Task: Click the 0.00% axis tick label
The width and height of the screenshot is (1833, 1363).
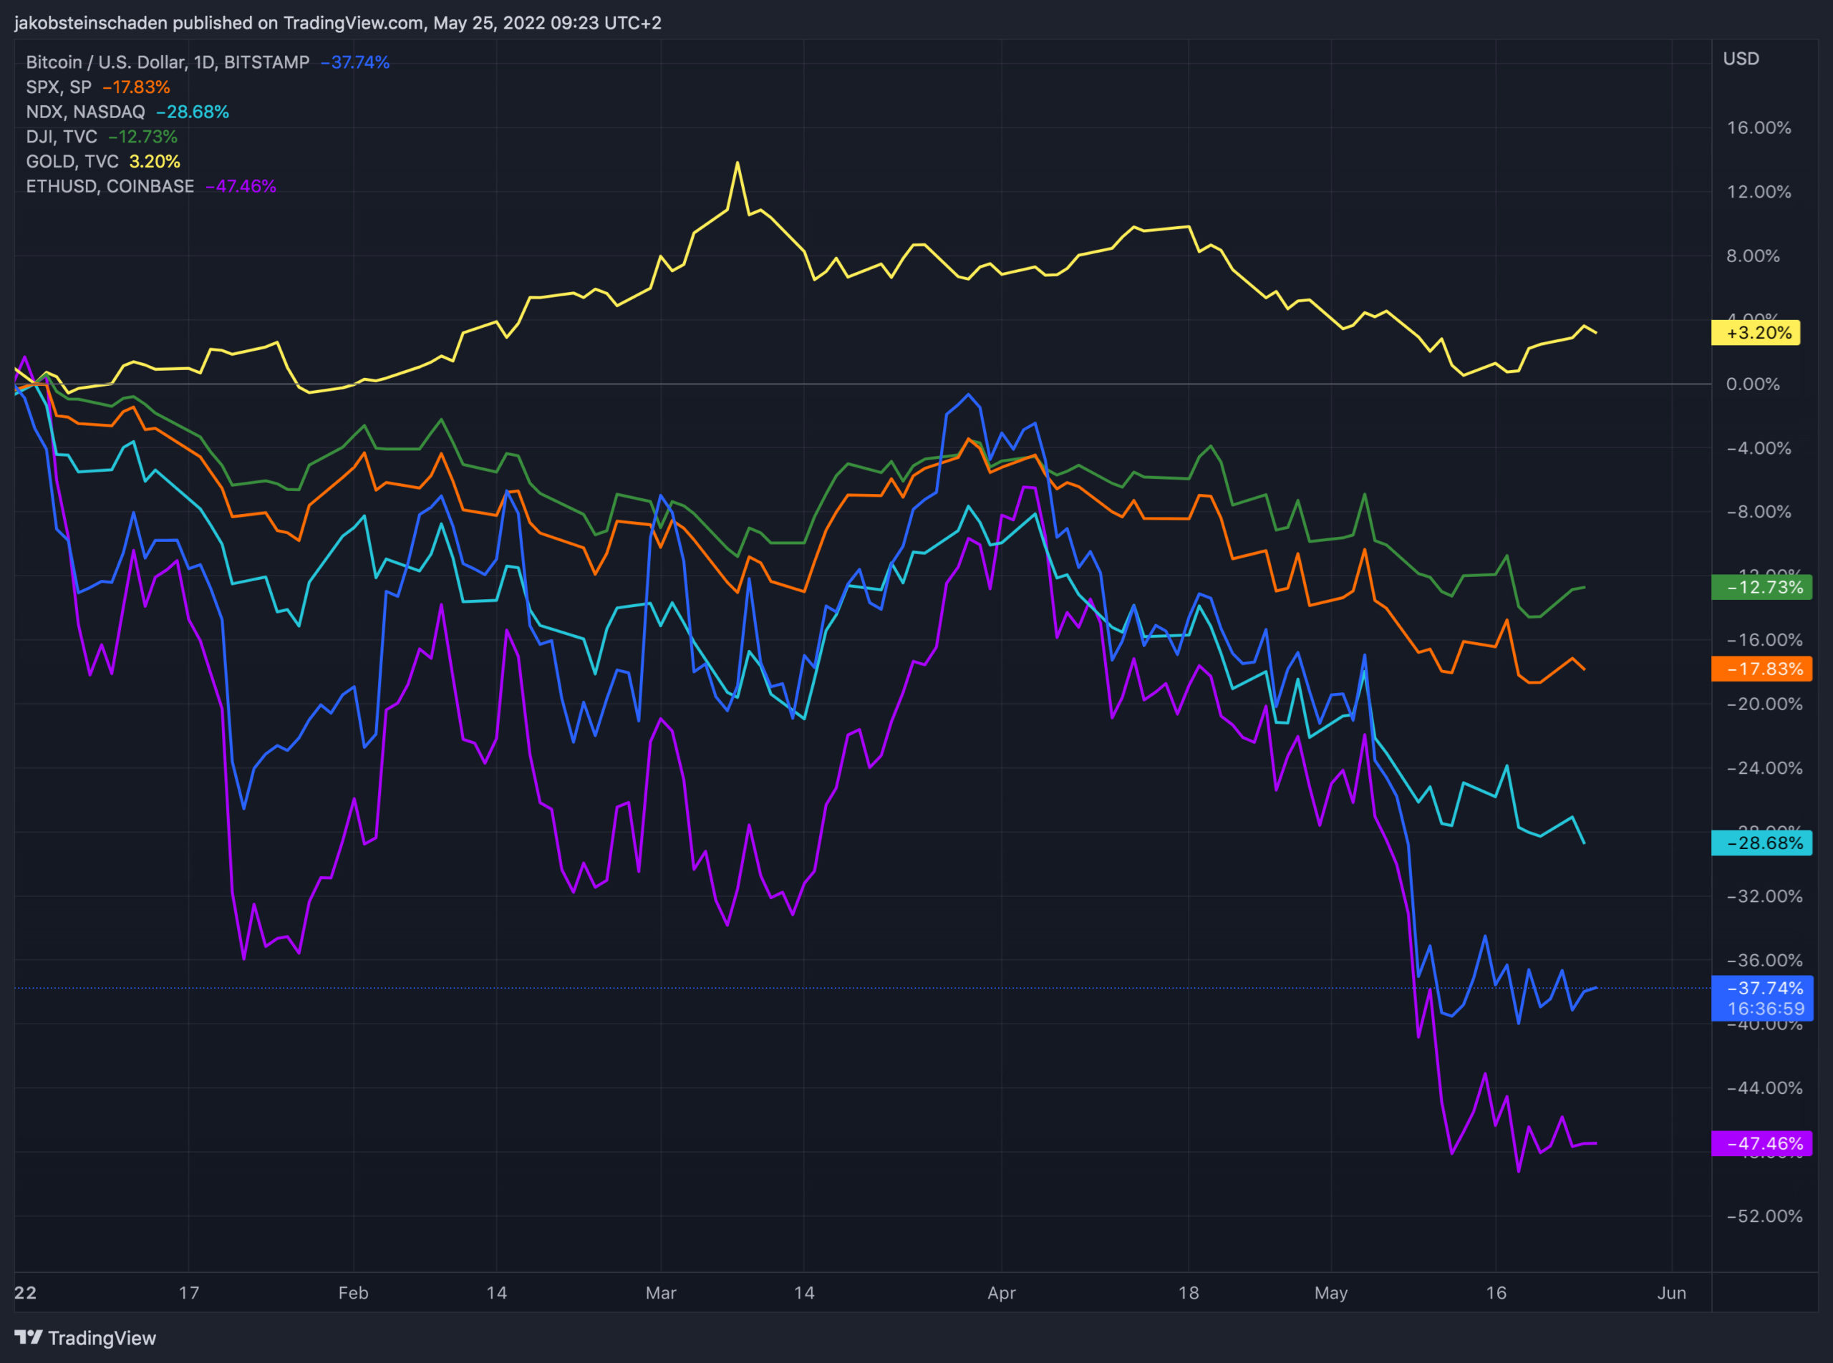Action: point(1753,384)
